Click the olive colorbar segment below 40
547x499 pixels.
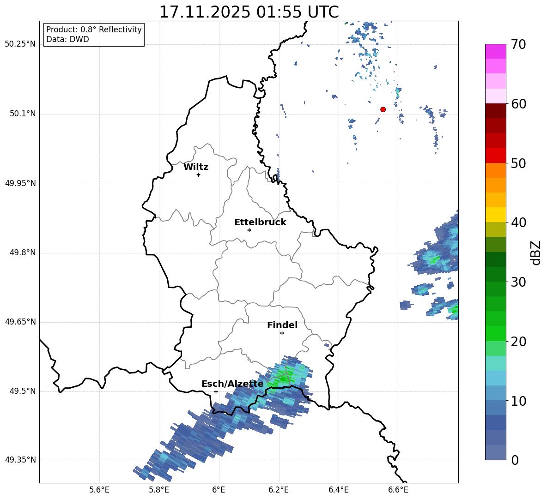coord(496,229)
